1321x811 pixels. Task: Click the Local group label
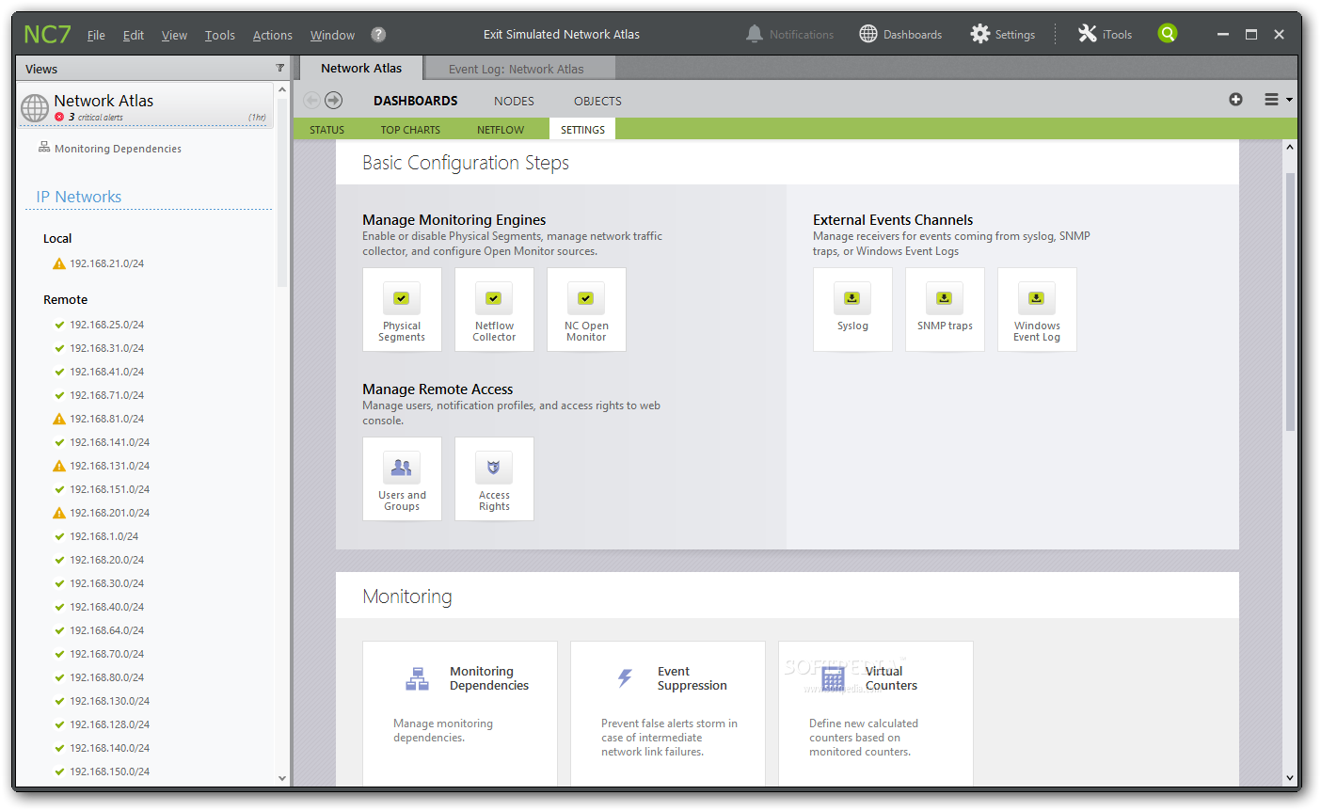(x=57, y=239)
